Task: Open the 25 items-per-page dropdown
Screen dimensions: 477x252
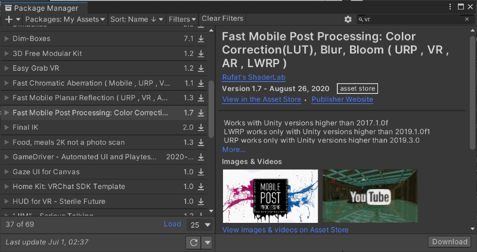Action: (x=200, y=225)
